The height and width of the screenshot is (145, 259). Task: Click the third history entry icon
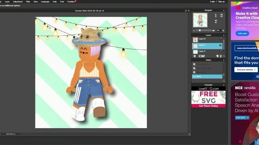(x=194, y=72)
